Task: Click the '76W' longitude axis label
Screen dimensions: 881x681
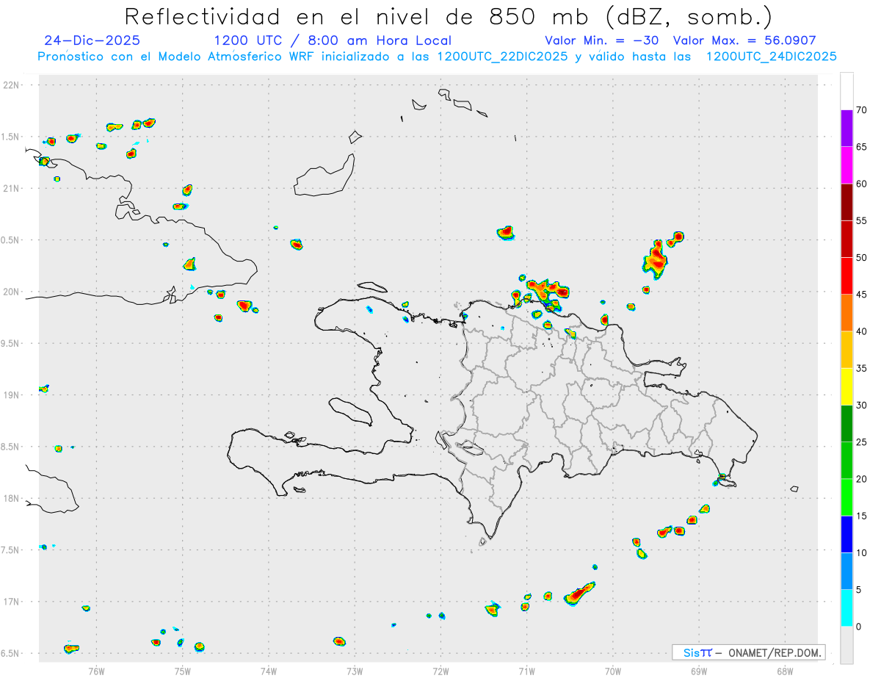Action: click(x=96, y=671)
